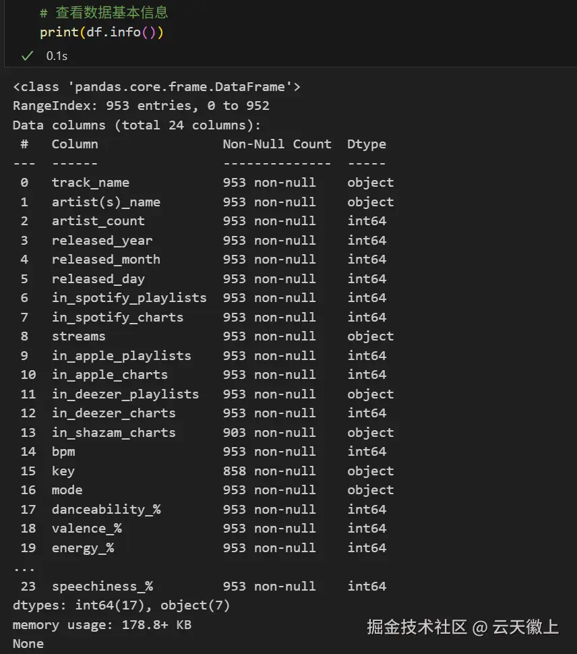Click the RangeIndex 953 entries line
Screen dimensions: 577x654
pos(141,106)
